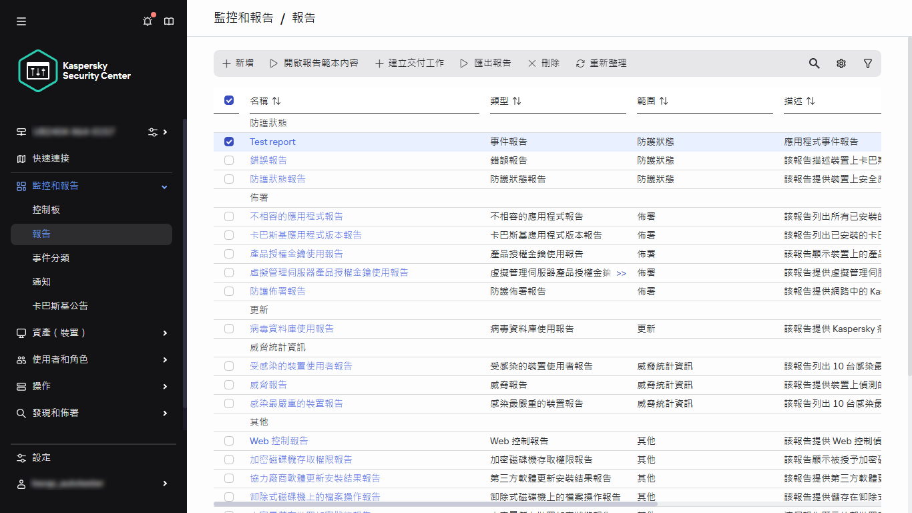Click the refresh 重新整理 icon
The height and width of the screenshot is (513, 912).
coord(580,63)
